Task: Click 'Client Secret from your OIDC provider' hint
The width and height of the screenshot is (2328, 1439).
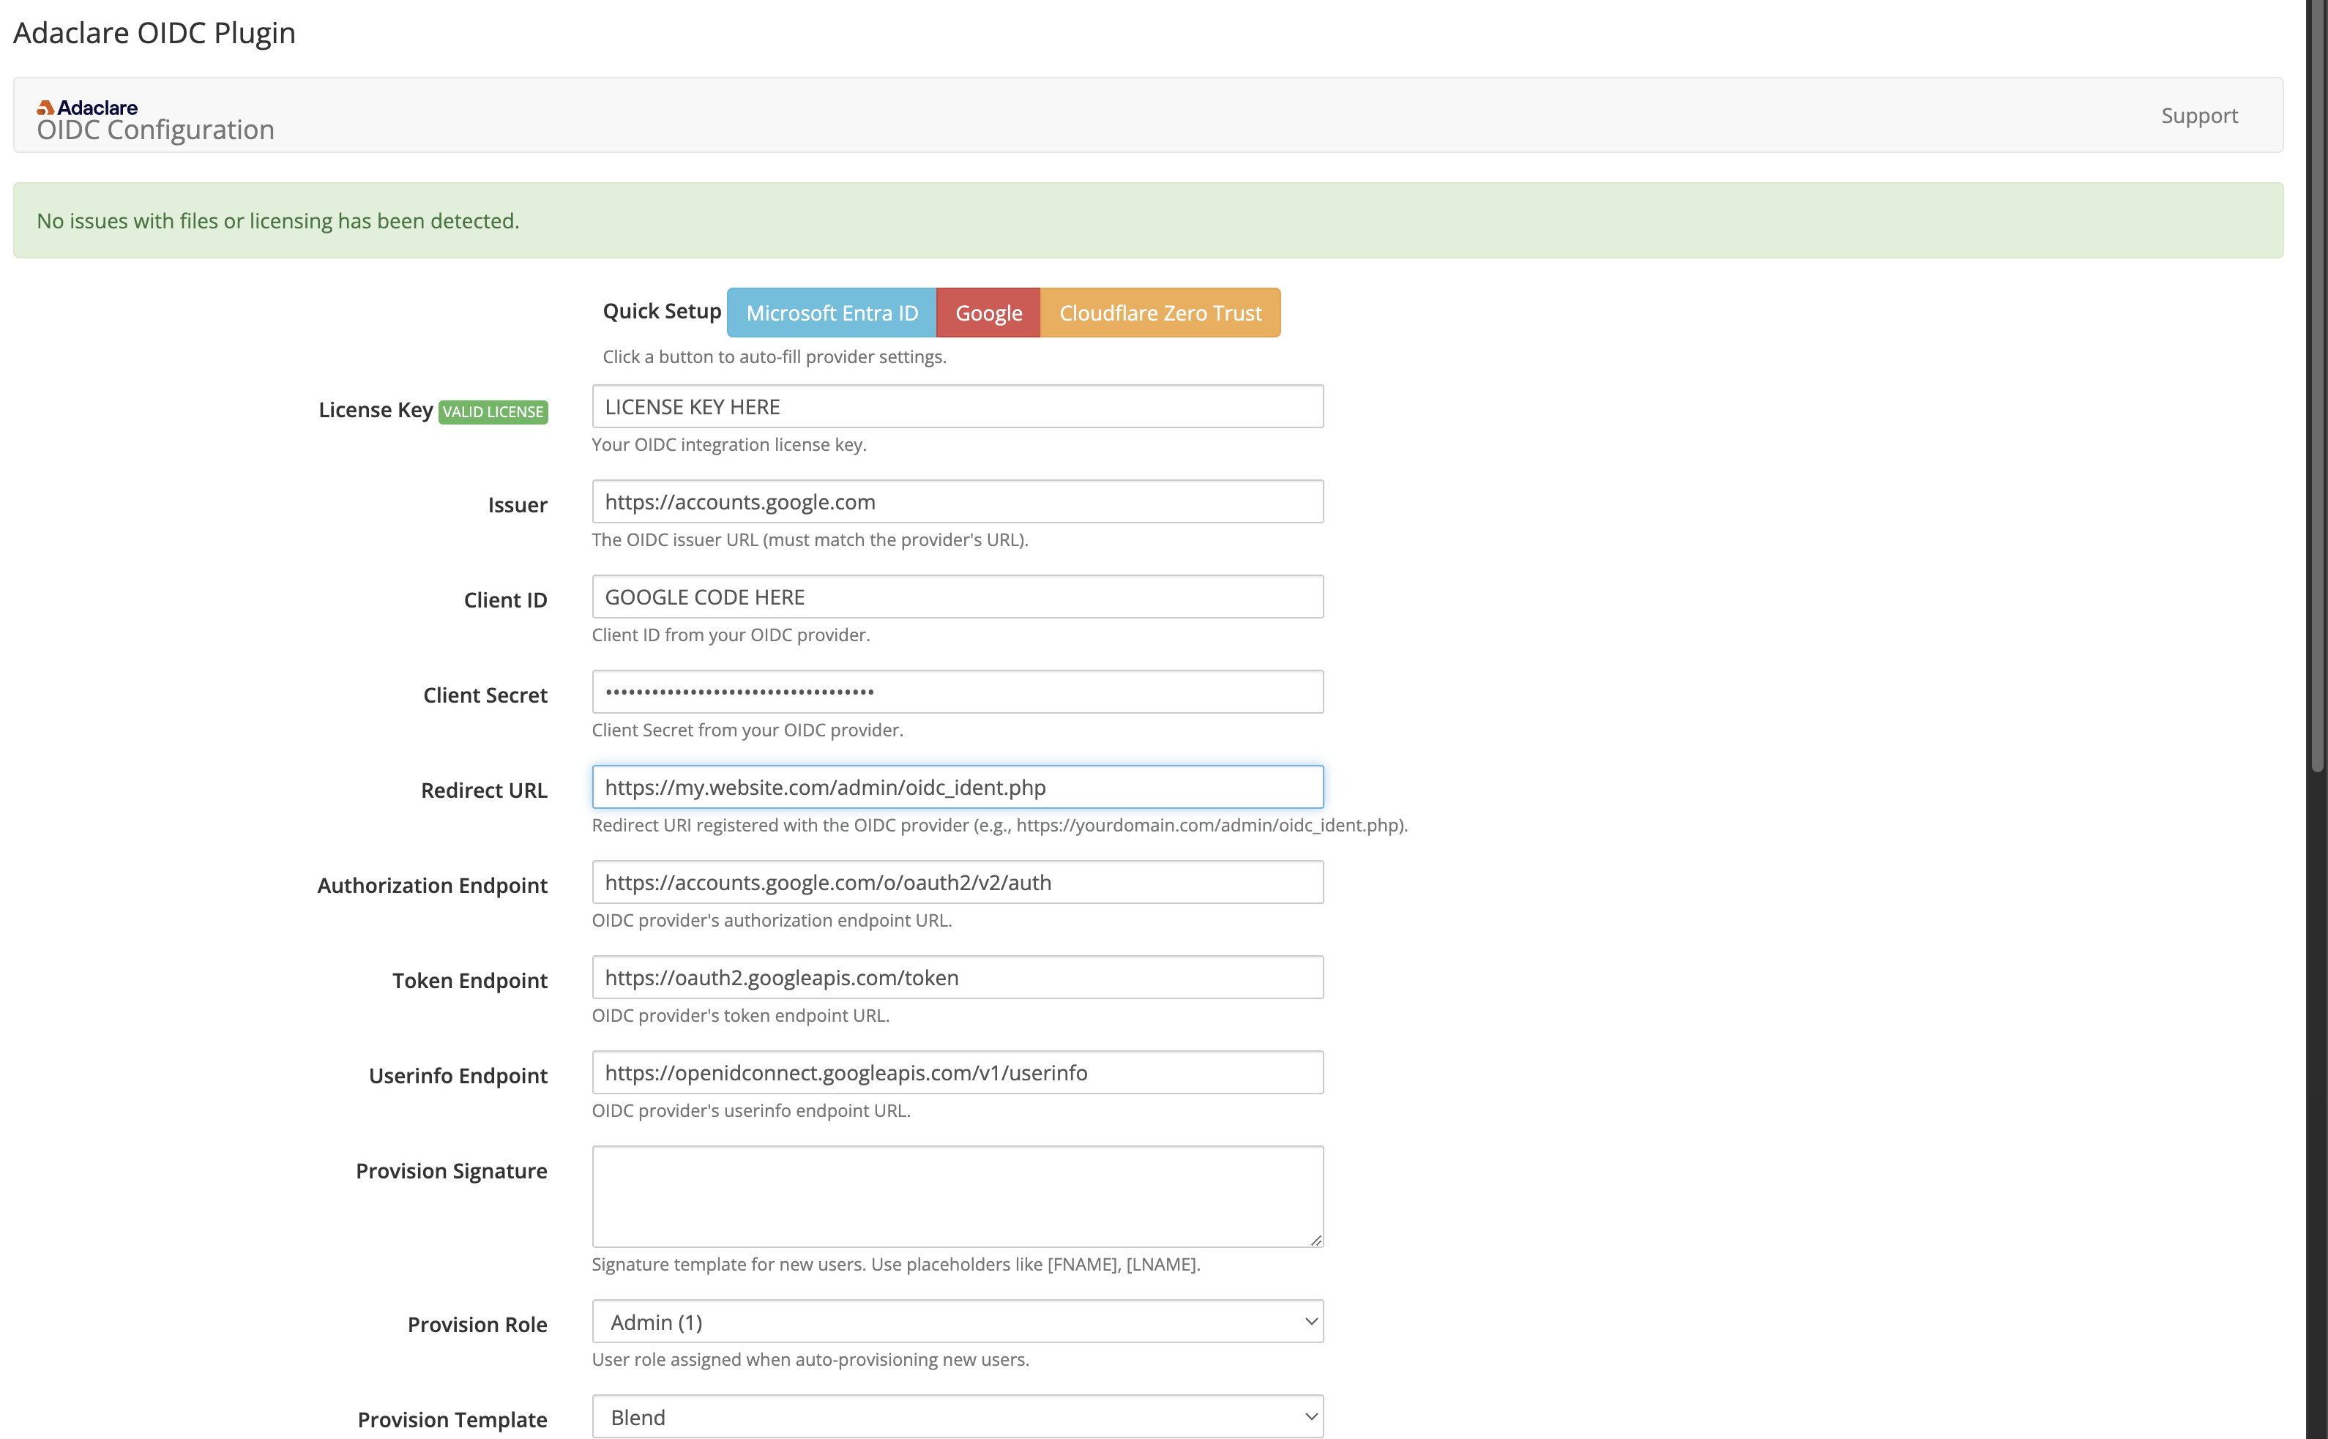Action: point(747,730)
